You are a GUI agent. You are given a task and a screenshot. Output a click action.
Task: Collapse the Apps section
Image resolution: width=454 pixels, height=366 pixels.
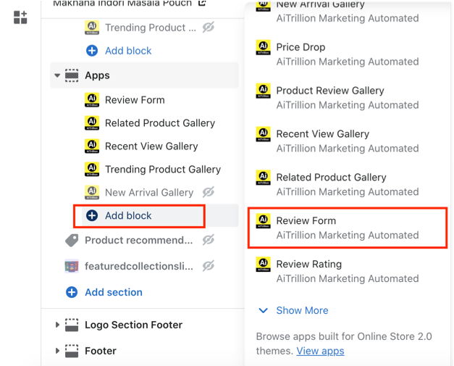click(57, 75)
